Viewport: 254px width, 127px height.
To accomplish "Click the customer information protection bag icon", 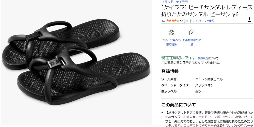I will [x=192, y=33].
